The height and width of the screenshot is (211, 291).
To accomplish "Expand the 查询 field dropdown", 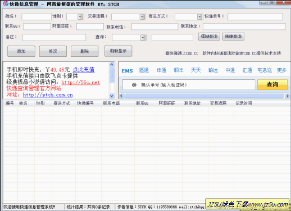I will click(143, 38).
